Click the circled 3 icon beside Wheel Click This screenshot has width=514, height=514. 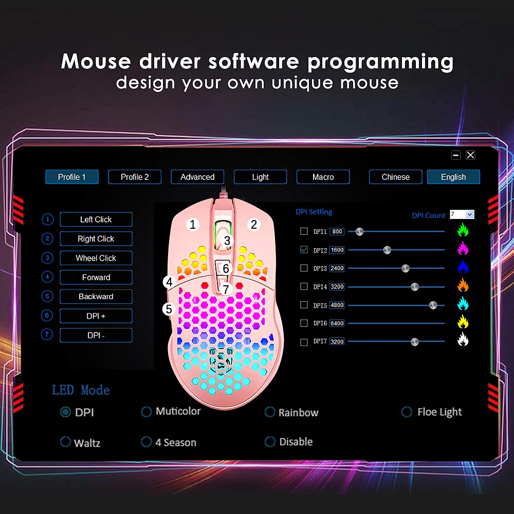tap(47, 258)
